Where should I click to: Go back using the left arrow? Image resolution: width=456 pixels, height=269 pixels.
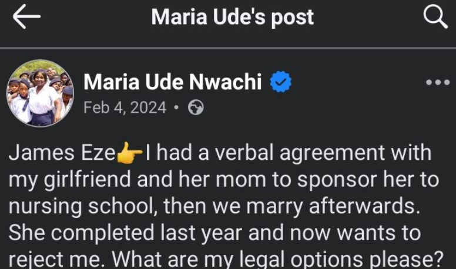tap(26, 18)
